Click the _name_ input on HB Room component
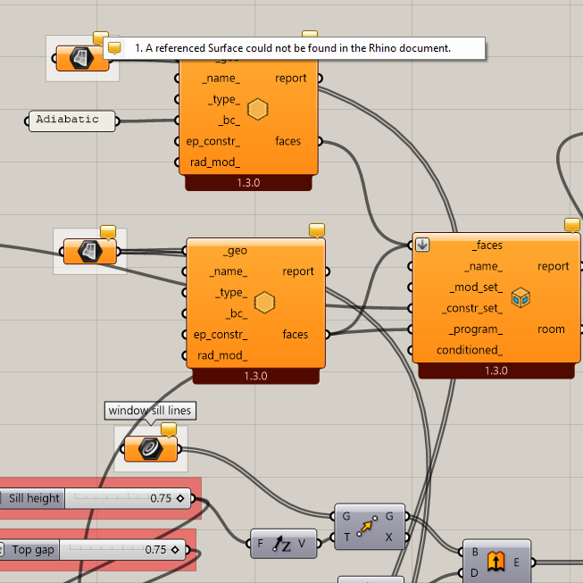583x583 pixels. click(483, 267)
